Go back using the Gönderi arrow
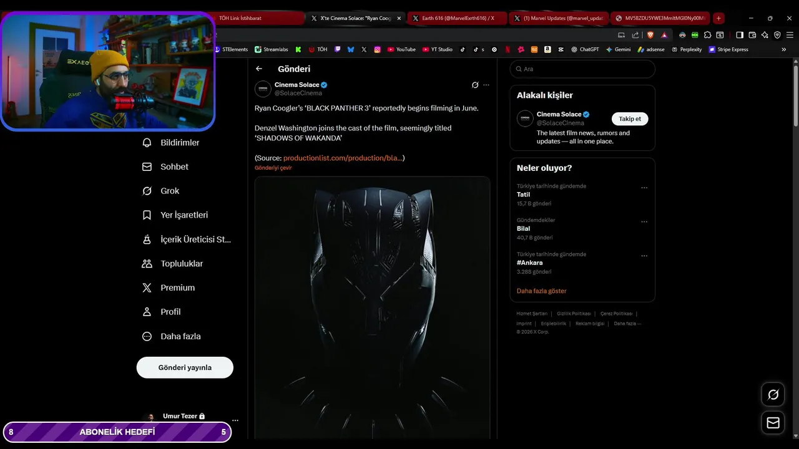The height and width of the screenshot is (449, 799). tap(259, 69)
